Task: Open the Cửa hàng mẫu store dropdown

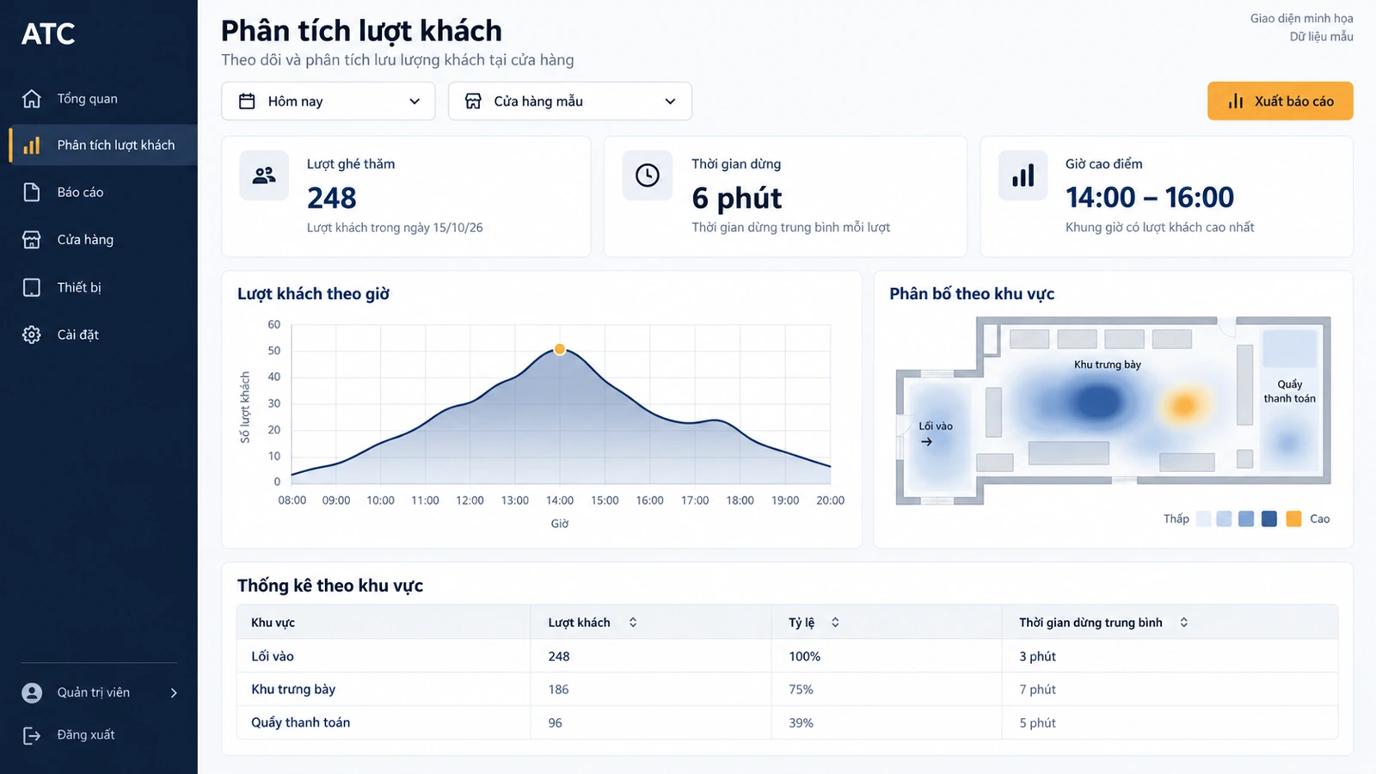Action: (570, 101)
